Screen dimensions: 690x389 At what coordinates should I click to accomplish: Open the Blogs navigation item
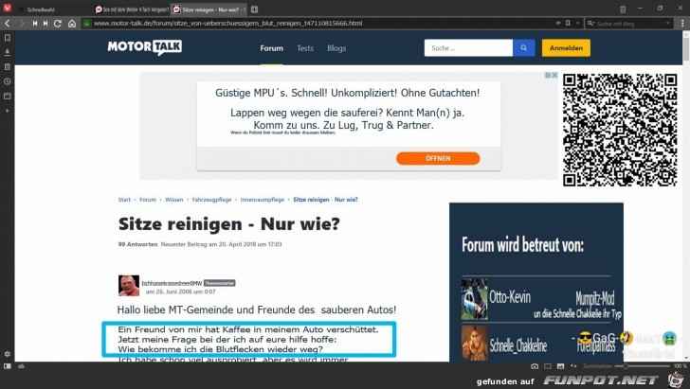point(336,48)
